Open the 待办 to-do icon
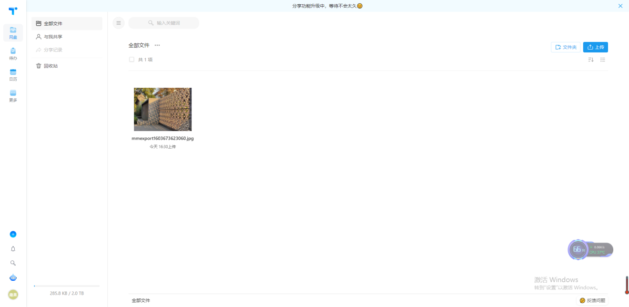Viewport: 629px width, 307px height. pyautogui.click(x=13, y=54)
